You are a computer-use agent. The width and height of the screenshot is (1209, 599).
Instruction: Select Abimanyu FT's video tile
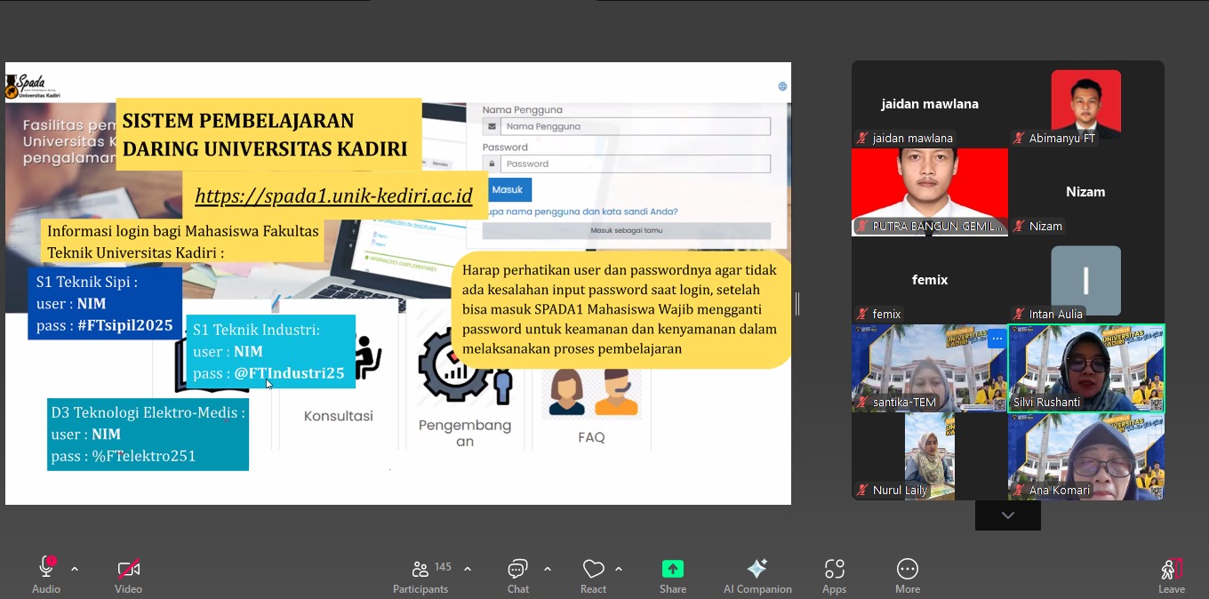tap(1085, 104)
